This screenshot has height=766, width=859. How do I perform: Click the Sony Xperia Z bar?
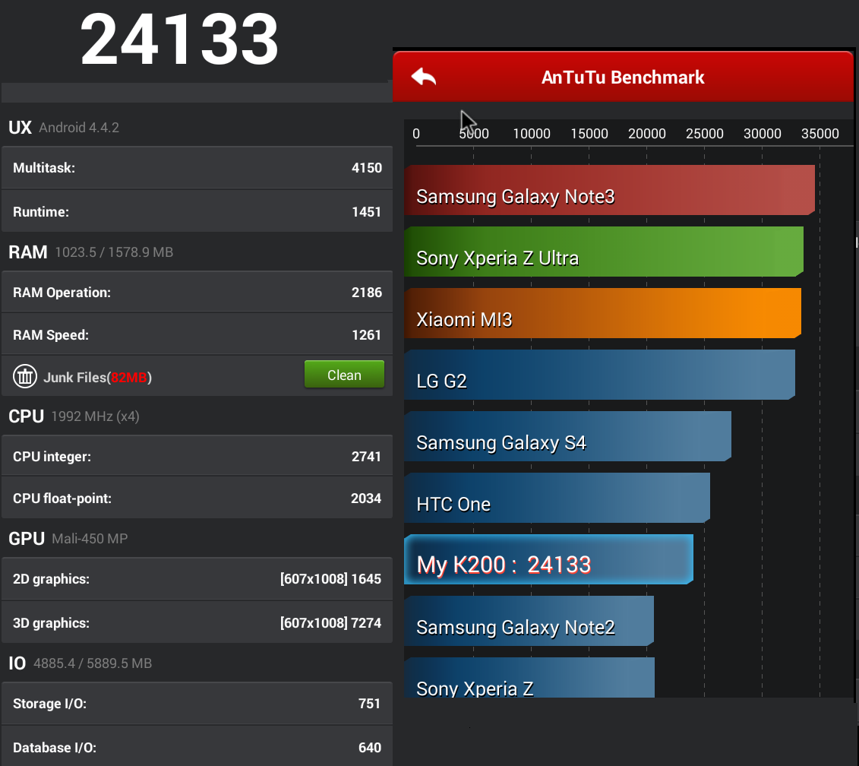click(x=529, y=678)
